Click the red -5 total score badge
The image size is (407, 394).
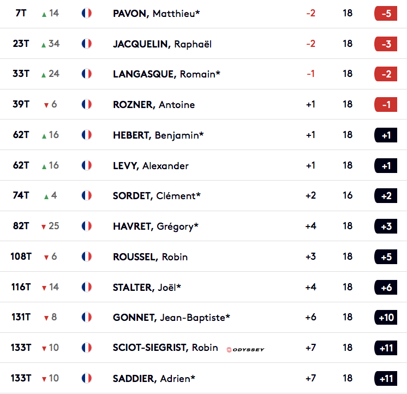386,13
